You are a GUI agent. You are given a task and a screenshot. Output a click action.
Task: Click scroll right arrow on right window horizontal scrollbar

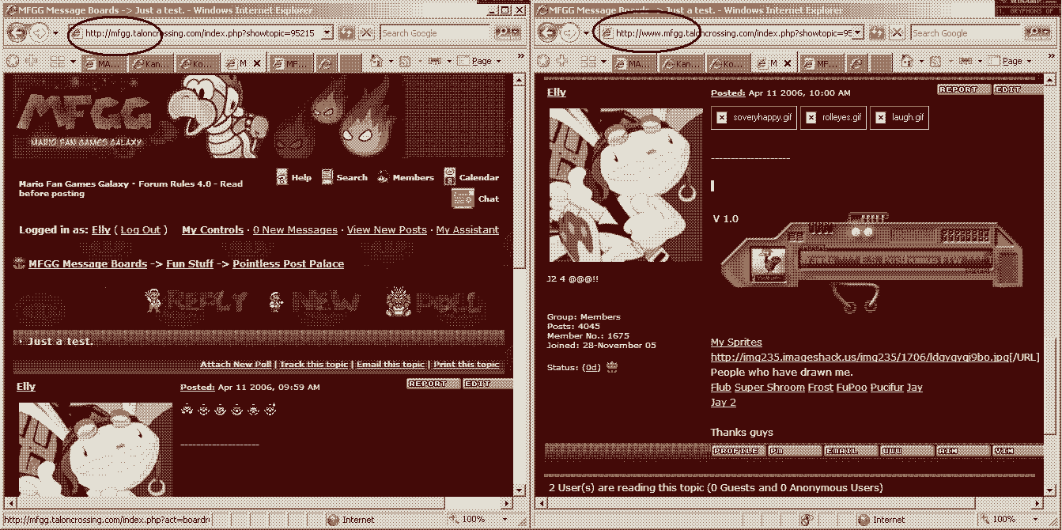click(1037, 503)
